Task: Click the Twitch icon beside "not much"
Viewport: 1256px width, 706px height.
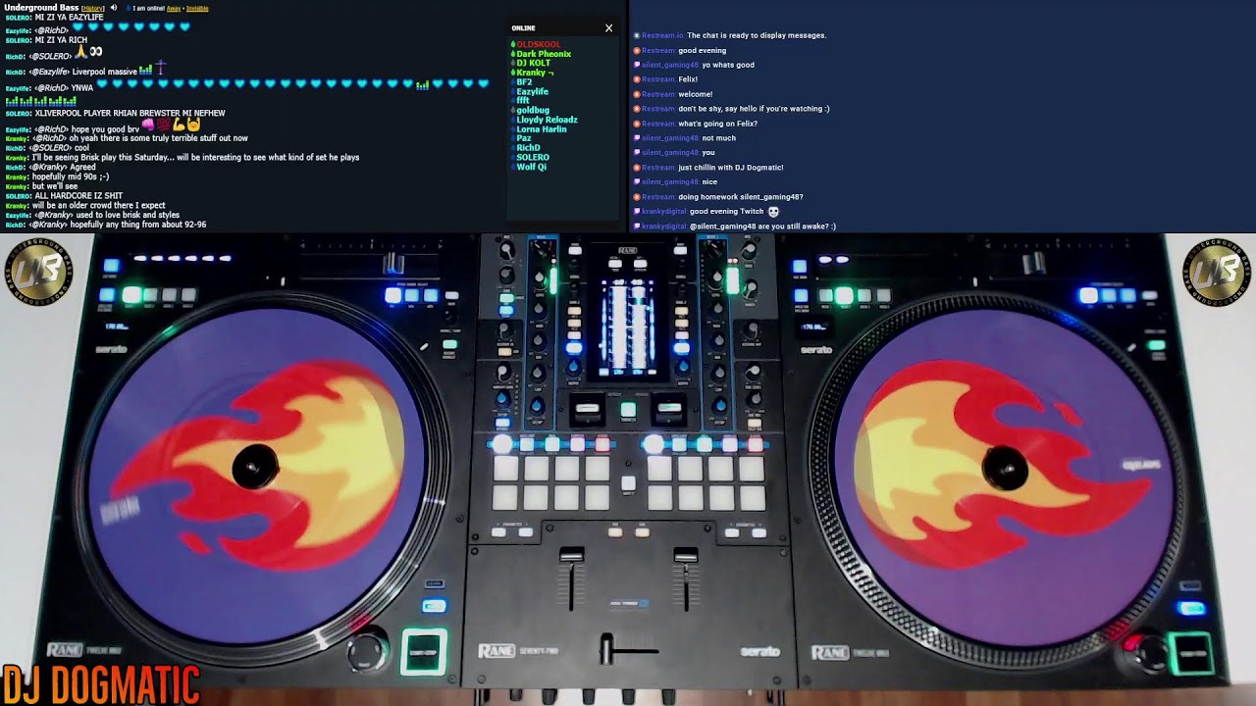Action: pos(638,138)
